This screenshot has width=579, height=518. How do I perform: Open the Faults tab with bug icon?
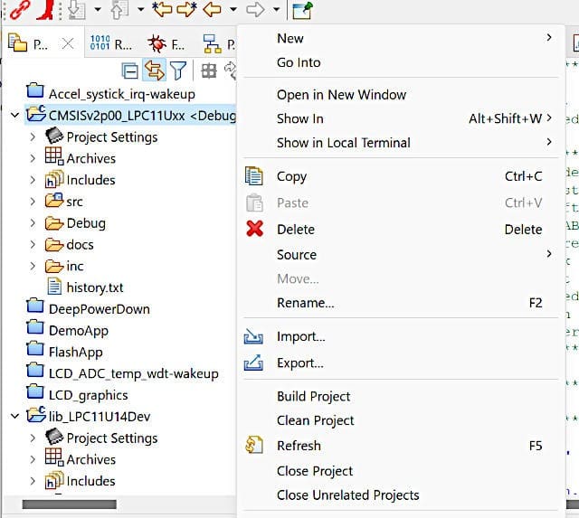(x=166, y=42)
